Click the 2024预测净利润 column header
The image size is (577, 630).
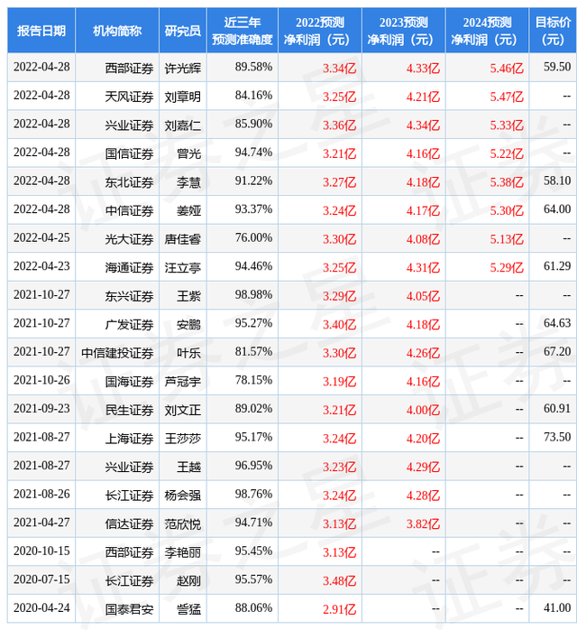(x=487, y=31)
